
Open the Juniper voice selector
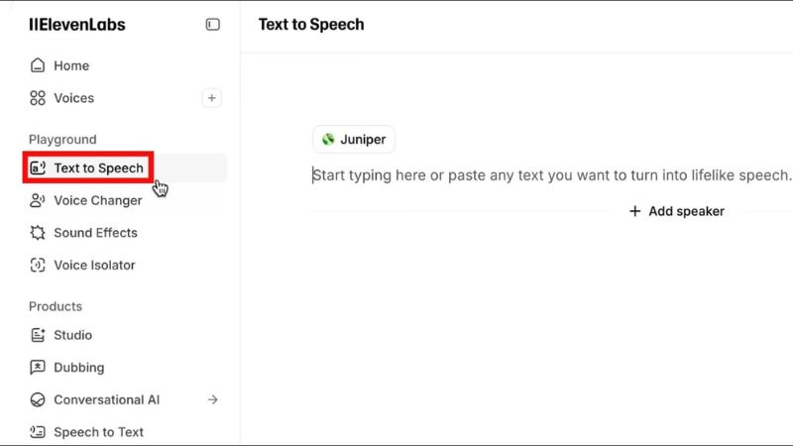(354, 140)
